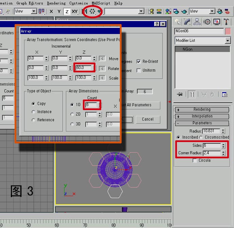Click the Rotate Z field showing 60.0
This screenshot has width=234, height=228.
click(x=84, y=68)
